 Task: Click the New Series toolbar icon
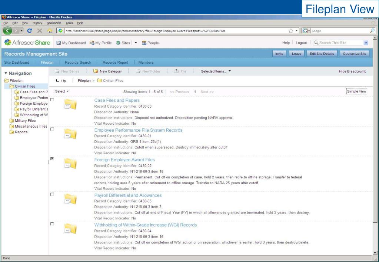(57, 71)
